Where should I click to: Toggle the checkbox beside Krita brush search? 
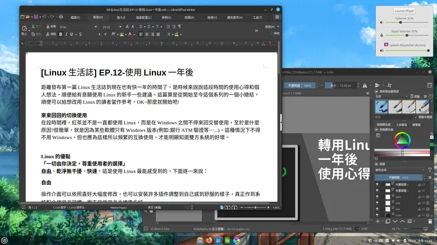click(416, 117)
